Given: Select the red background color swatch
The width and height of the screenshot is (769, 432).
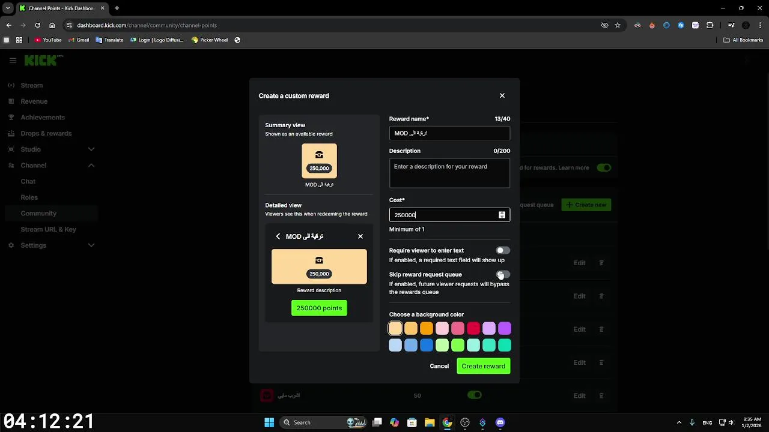Looking at the screenshot, I should tap(473, 328).
